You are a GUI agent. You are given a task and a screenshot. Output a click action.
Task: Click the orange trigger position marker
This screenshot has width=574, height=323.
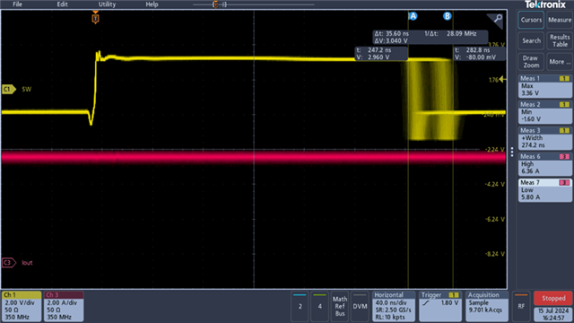96,18
